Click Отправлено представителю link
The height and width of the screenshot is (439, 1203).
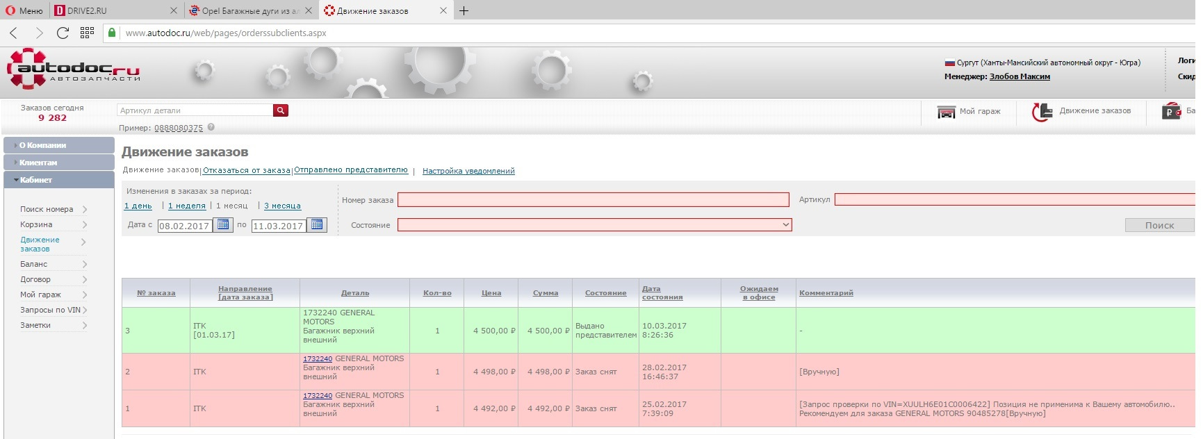pos(351,170)
